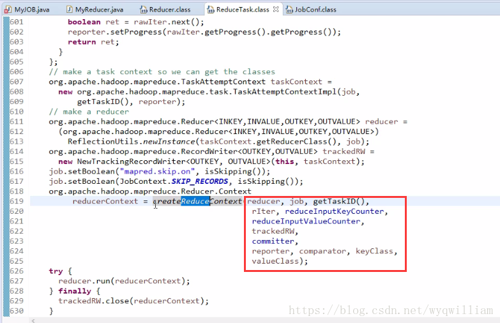Select the Reducer.class tab

(x=165, y=10)
